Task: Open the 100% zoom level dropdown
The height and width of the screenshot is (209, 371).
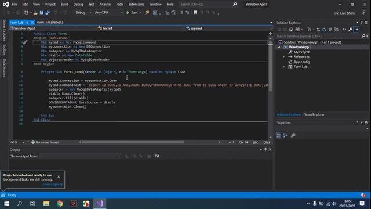Action: (x=17, y=142)
